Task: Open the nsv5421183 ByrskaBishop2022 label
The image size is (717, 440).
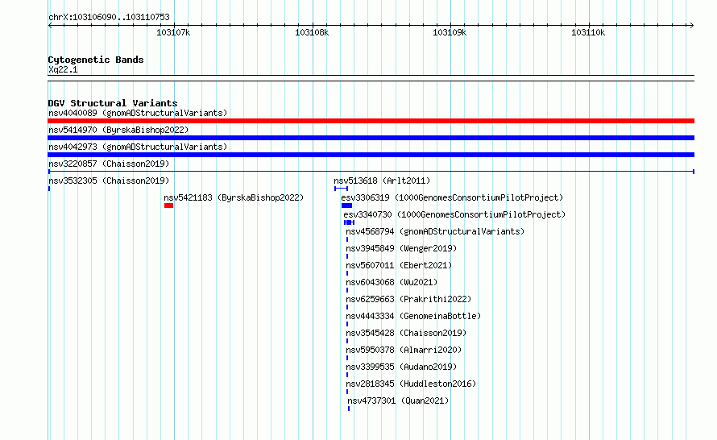Action: (234, 197)
